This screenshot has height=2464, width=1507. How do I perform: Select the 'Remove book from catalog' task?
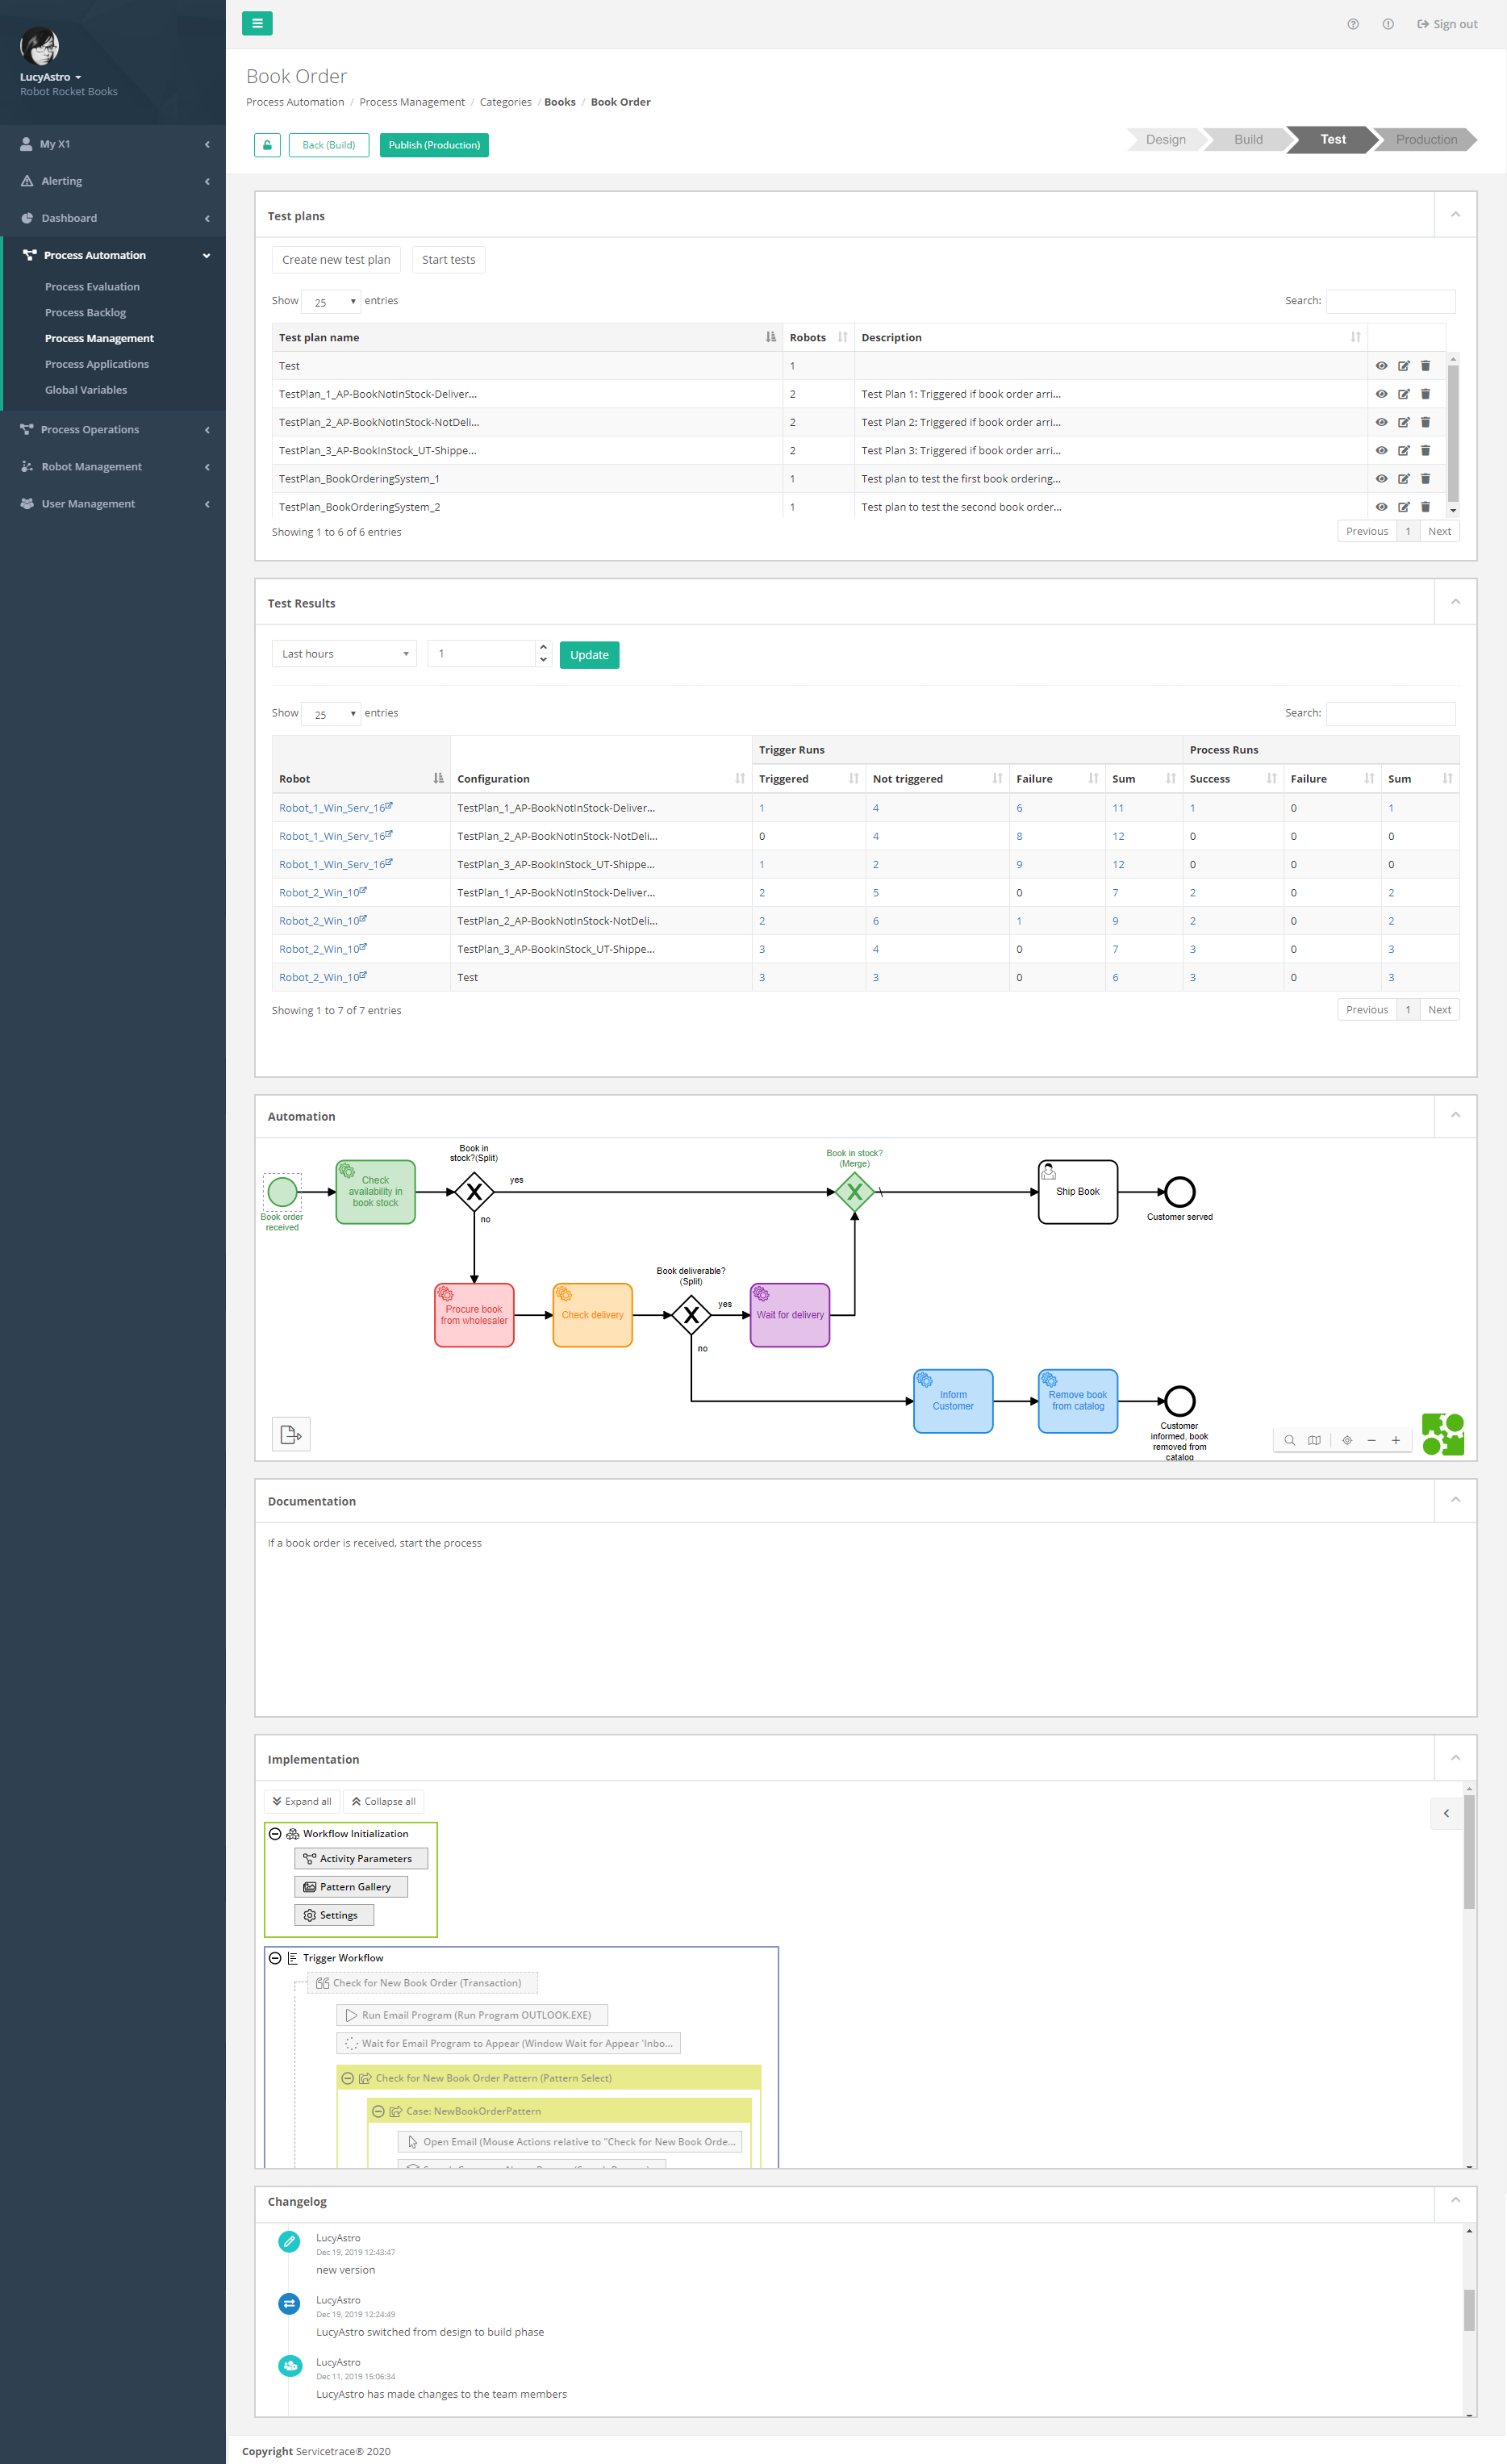[x=1078, y=1401]
